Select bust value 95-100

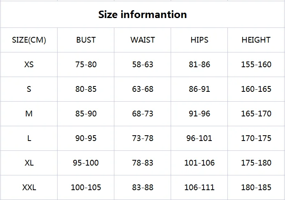(86, 163)
